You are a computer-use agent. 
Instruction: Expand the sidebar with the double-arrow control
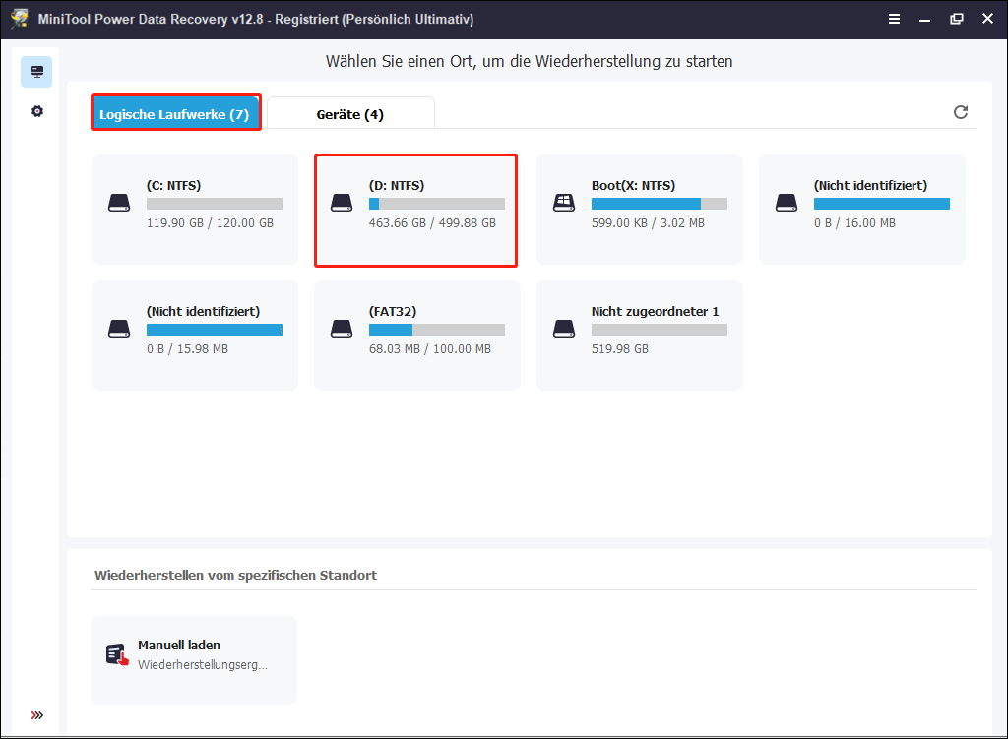37,715
